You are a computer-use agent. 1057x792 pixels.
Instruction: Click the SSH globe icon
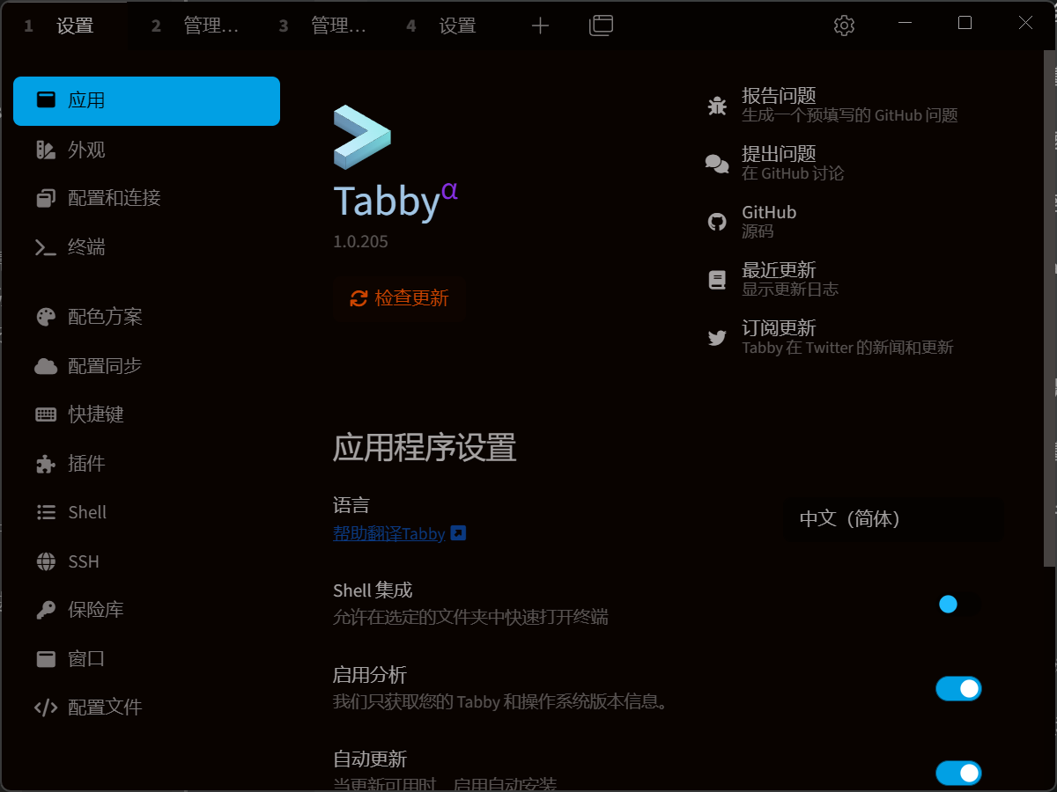pos(46,561)
